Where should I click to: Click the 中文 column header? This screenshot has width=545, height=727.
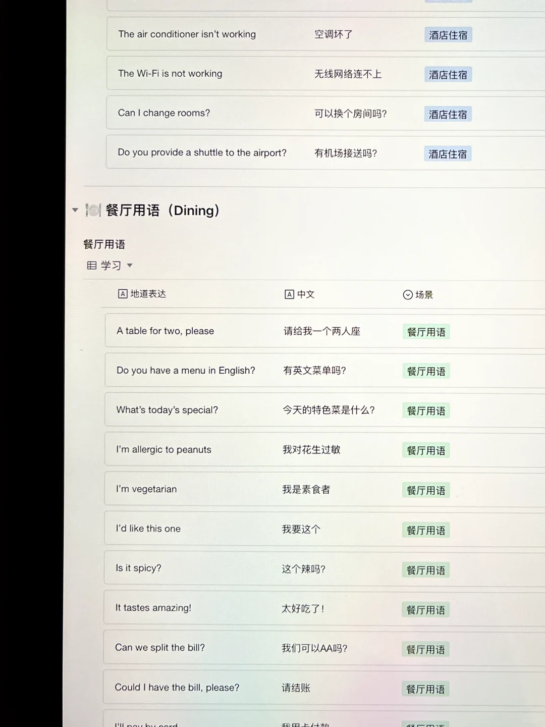click(x=305, y=294)
